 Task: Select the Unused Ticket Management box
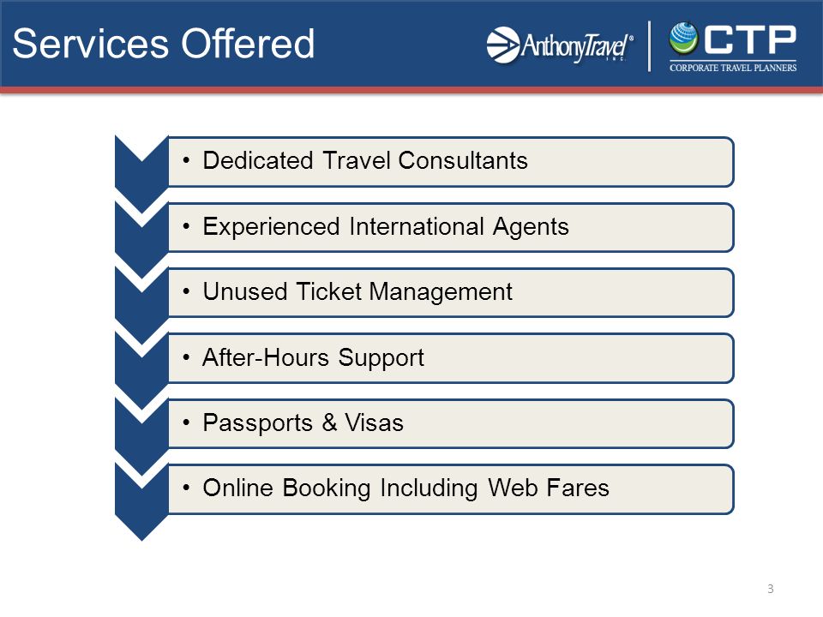coord(451,293)
